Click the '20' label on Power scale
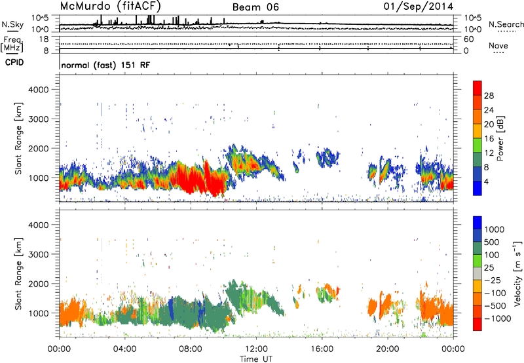524x363 pixels. pos(489,124)
